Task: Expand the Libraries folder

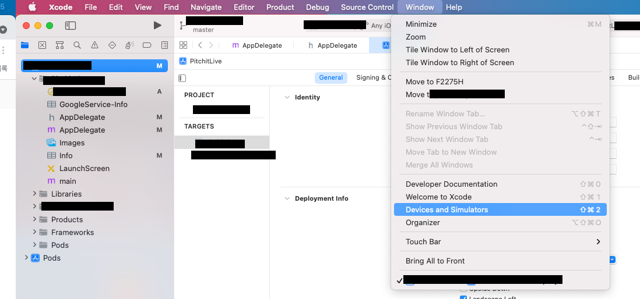Action: [35, 194]
